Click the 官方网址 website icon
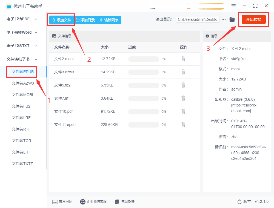The image size is (274, 208). click(x=55, y=202)
